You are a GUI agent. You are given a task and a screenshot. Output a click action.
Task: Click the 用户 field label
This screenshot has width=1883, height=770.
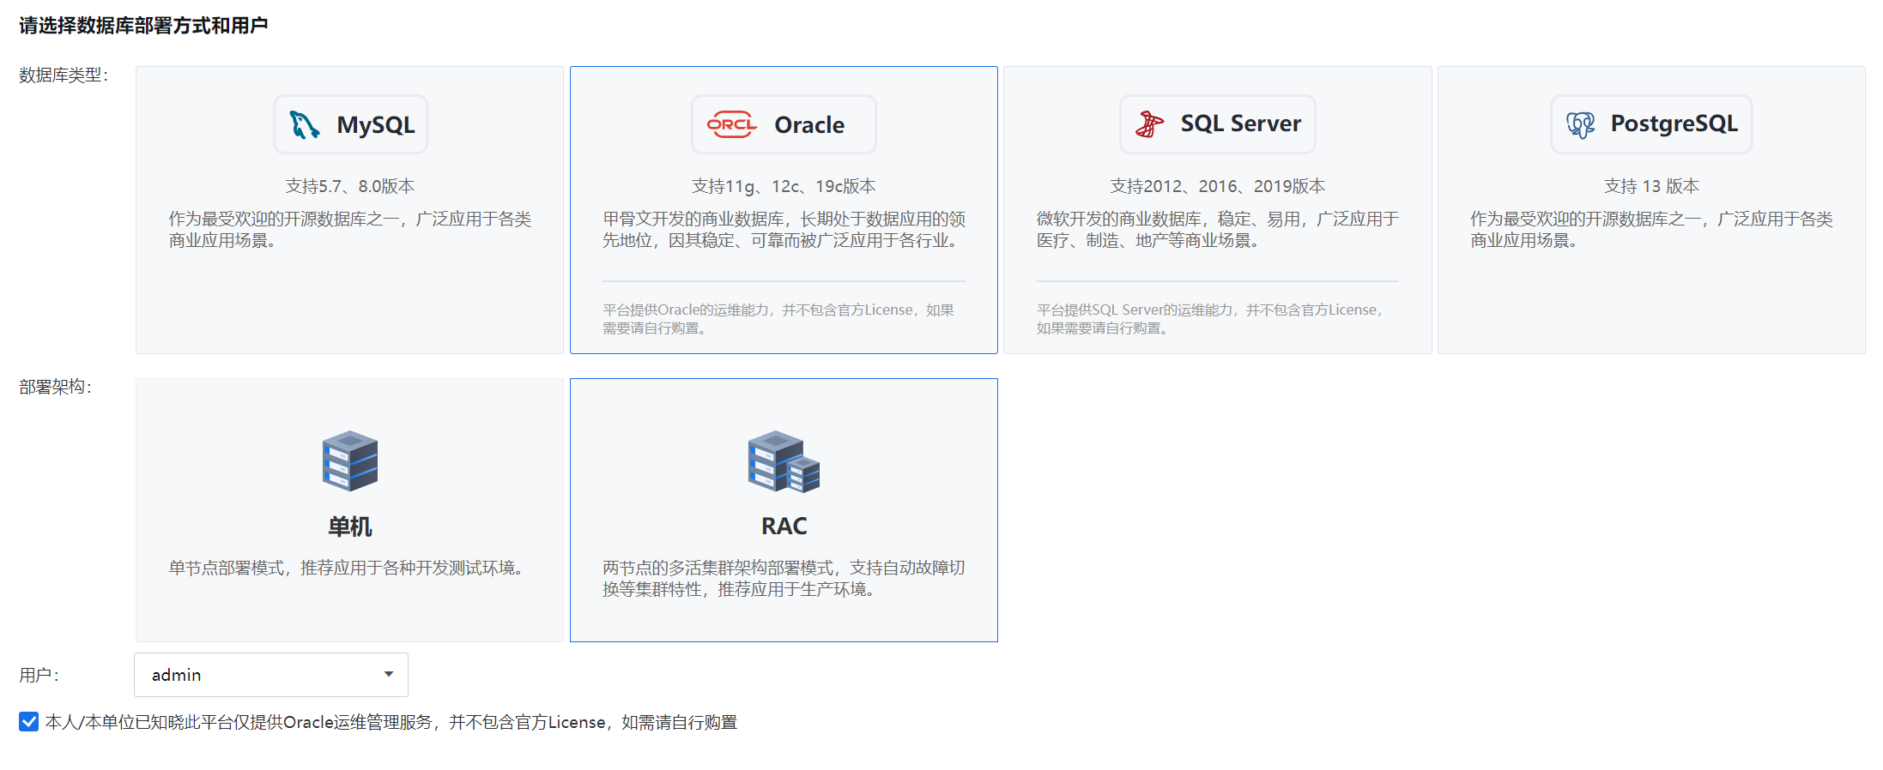click(x=39, y=675)
